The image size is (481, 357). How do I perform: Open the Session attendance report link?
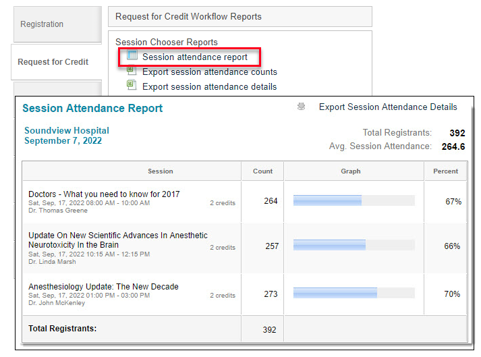pos(195,57)
